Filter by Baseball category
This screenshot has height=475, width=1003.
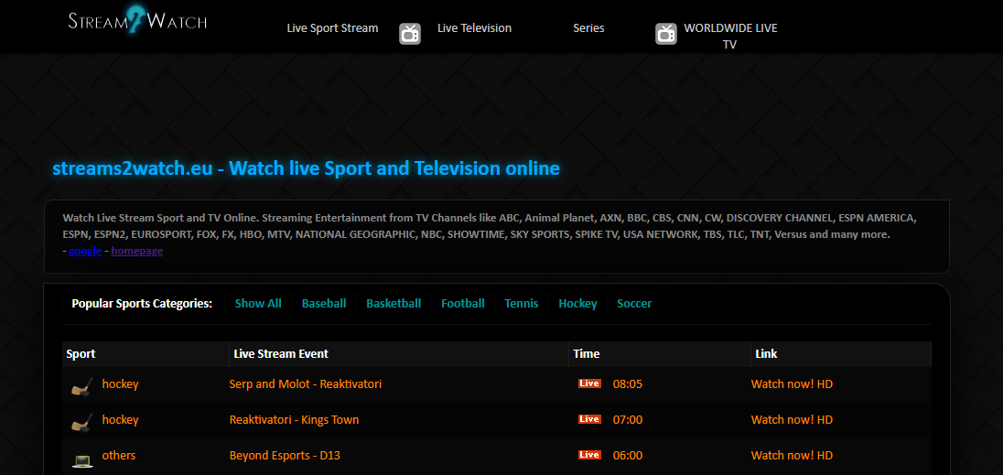pos(324,304)
